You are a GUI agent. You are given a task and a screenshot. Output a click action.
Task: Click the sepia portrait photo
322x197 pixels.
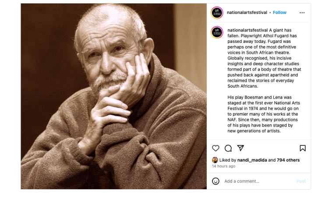click(113, 96)
